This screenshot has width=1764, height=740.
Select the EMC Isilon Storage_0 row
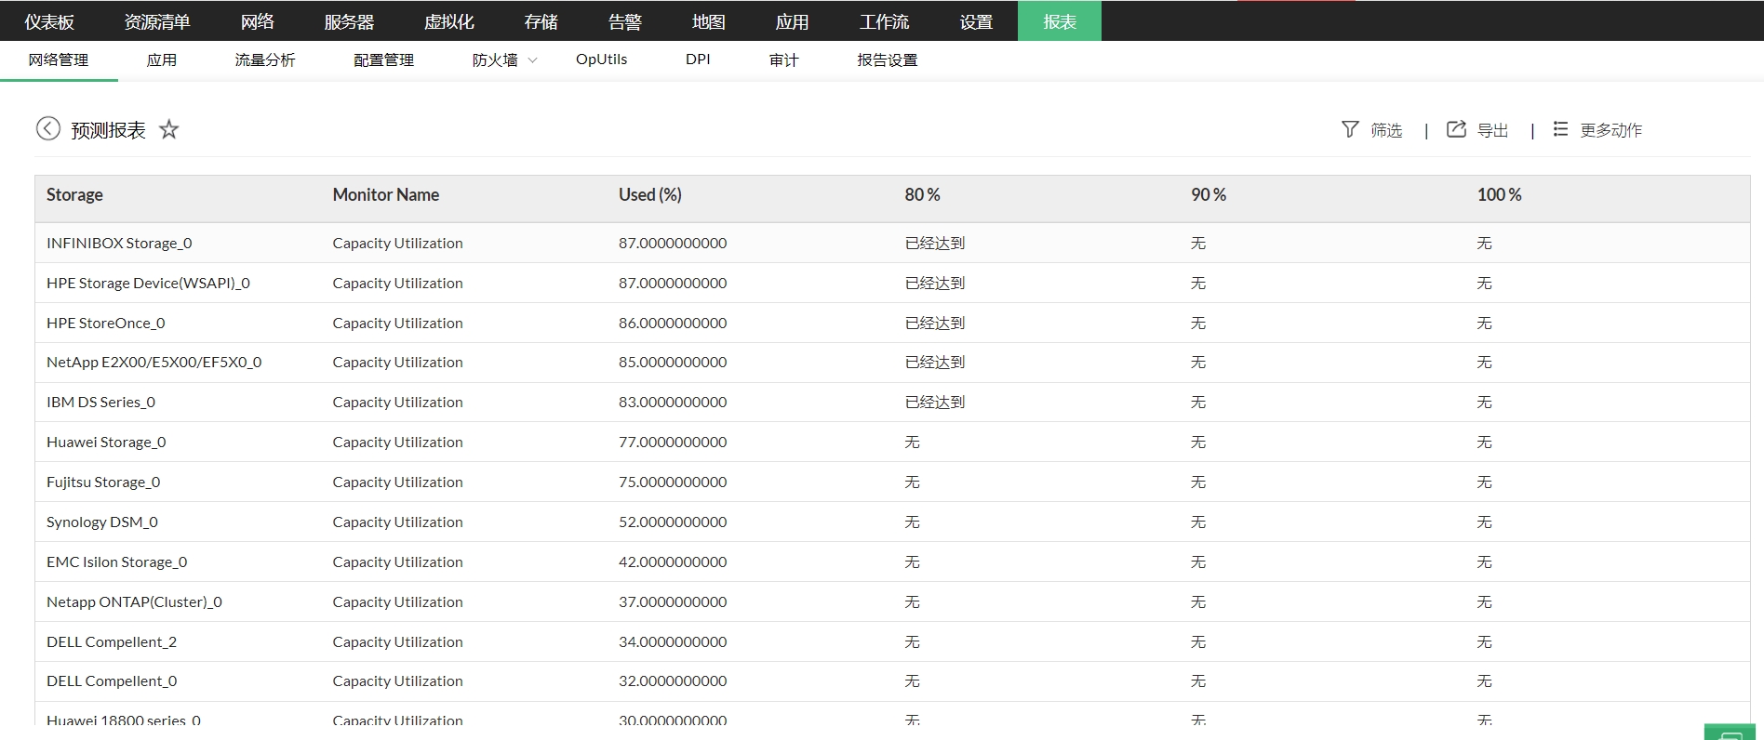click(x=892, y=562)
